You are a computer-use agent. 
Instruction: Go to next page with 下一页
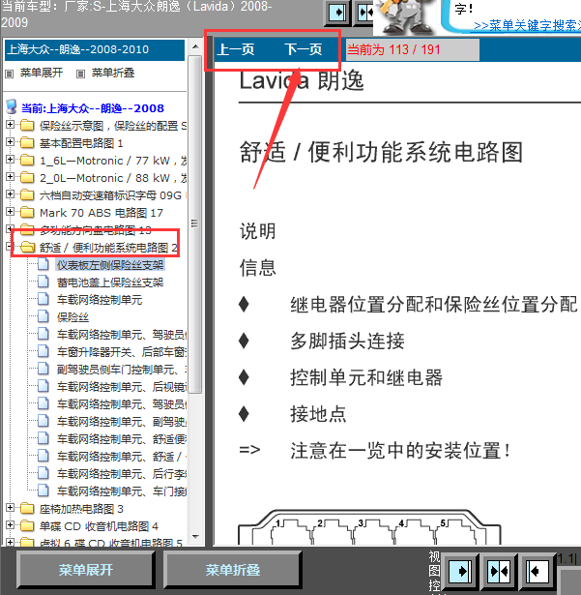pos(303,49)
